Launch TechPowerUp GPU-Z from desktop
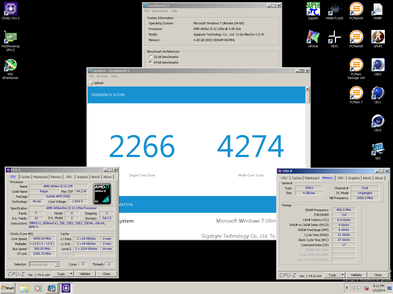393x294 pixels. 11,41
